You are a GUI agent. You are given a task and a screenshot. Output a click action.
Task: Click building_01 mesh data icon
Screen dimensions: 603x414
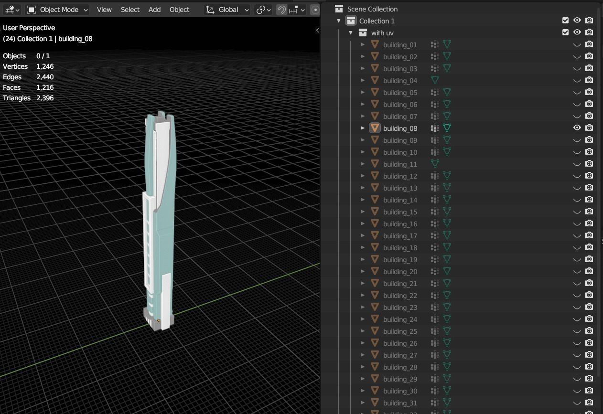[447, 44]
